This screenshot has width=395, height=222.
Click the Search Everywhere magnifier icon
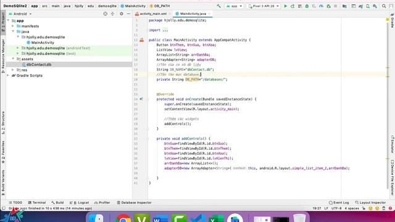384,6
